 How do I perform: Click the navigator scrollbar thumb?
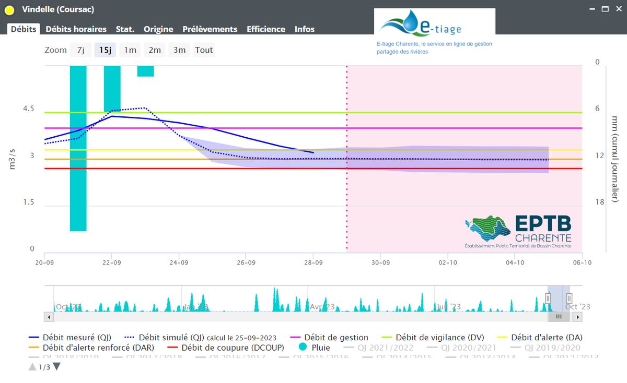(x=559, y=316)
